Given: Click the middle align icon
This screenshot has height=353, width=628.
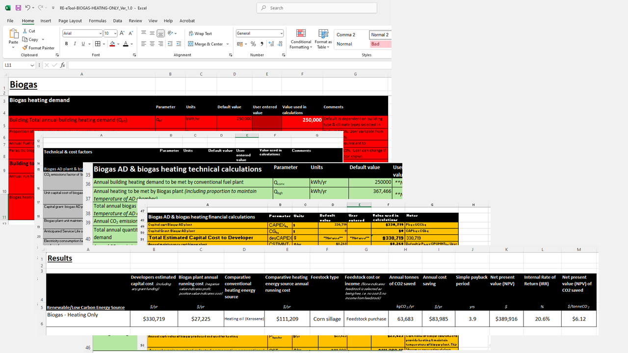Looking at the screenshot, I should coord(152,33).
